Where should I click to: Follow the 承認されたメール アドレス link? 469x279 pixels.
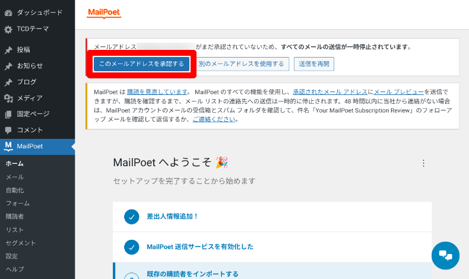[330, 92]
